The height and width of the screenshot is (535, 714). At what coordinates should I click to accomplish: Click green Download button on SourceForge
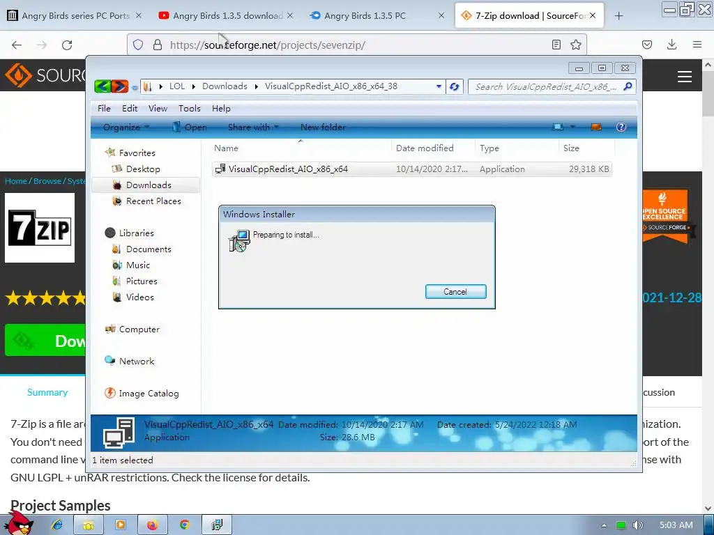click(x=45, y=340)
